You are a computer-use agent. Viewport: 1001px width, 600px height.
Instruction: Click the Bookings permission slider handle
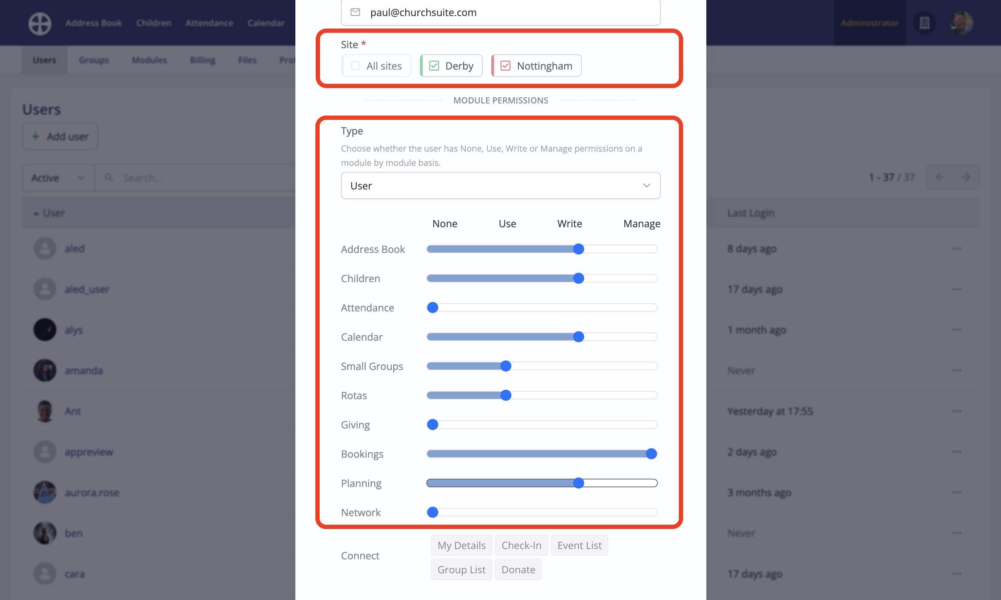point(651,454)
